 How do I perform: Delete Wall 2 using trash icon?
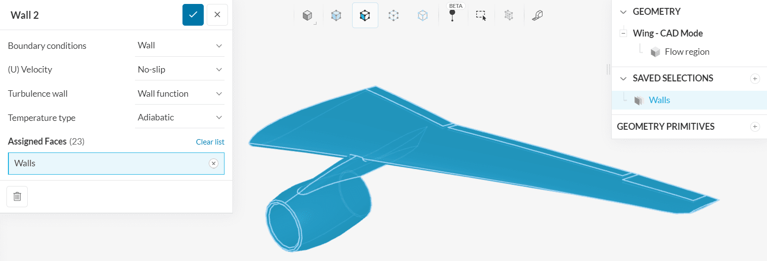[x=17, y=196]
